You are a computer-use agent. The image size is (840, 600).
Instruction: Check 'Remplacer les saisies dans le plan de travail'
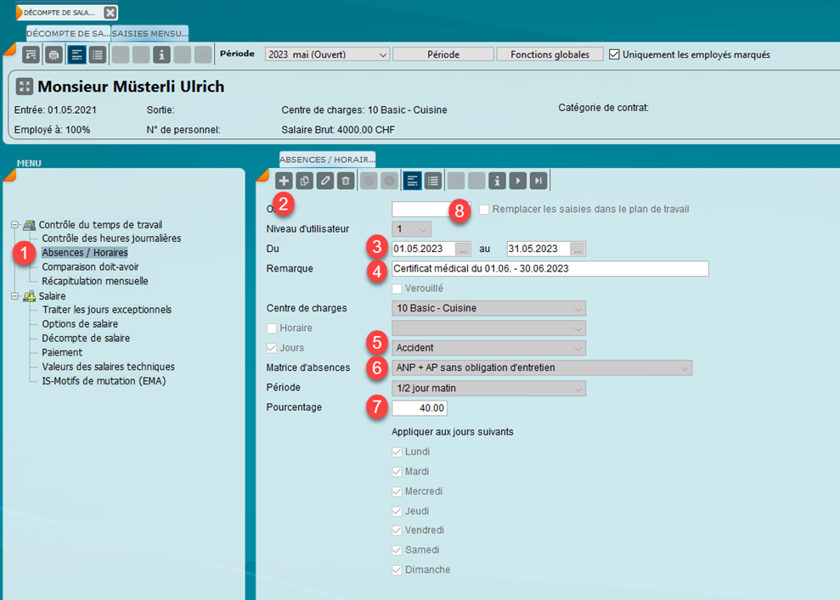pyautogui.click(x=484, y=209)
